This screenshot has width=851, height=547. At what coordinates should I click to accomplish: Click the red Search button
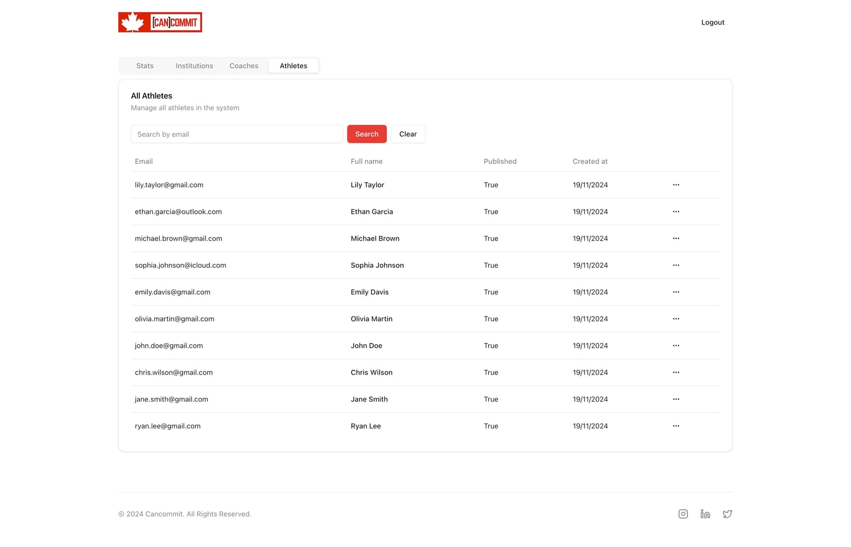tap(367, 134)
